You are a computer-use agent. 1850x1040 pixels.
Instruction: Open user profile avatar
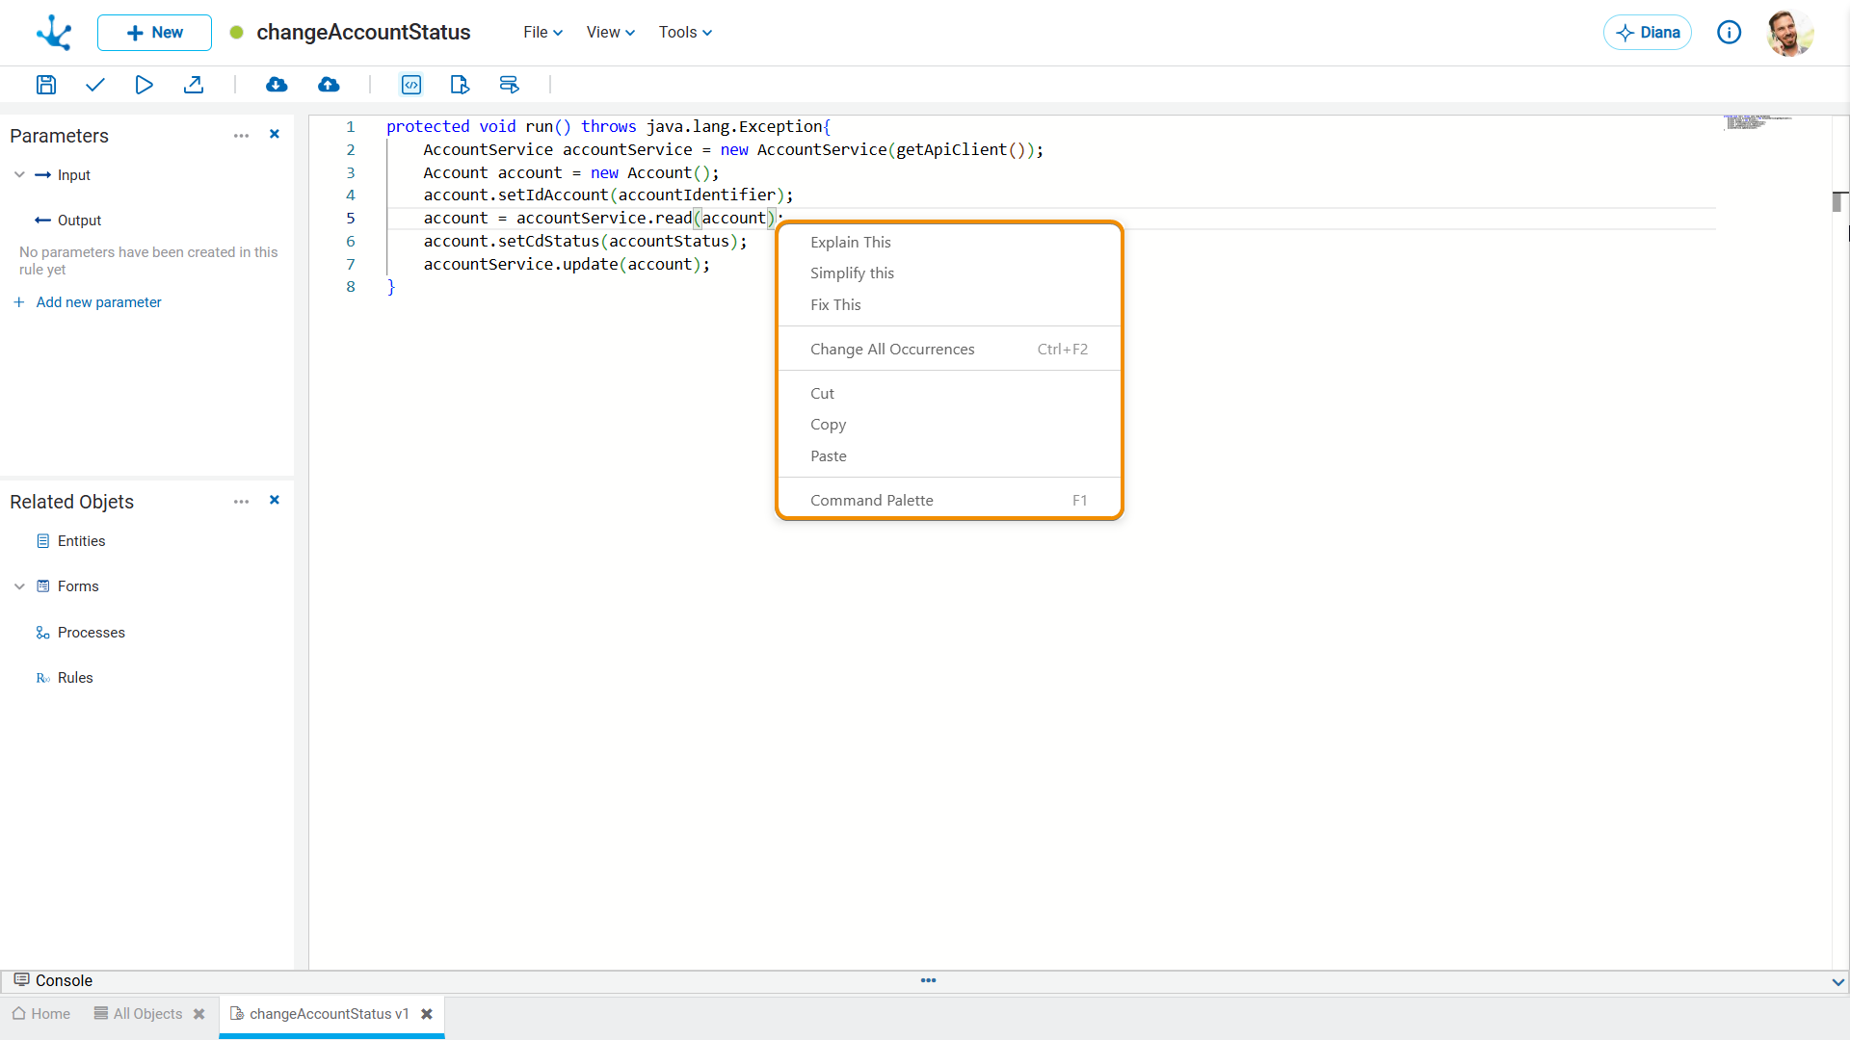[1789, 33]
